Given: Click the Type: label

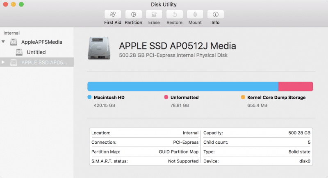Looking at the screenshot, I should tap(209, 152).
